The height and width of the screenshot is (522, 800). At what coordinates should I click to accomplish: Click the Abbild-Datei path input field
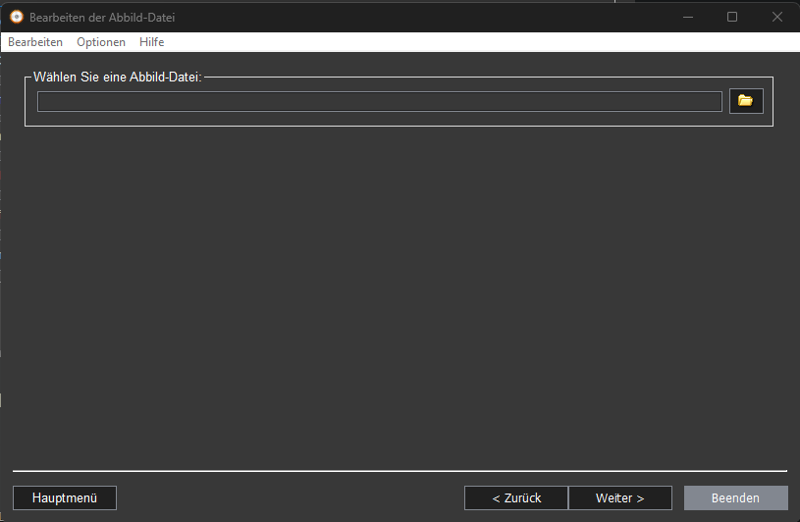pyautogui.click(x=380, y=101)
